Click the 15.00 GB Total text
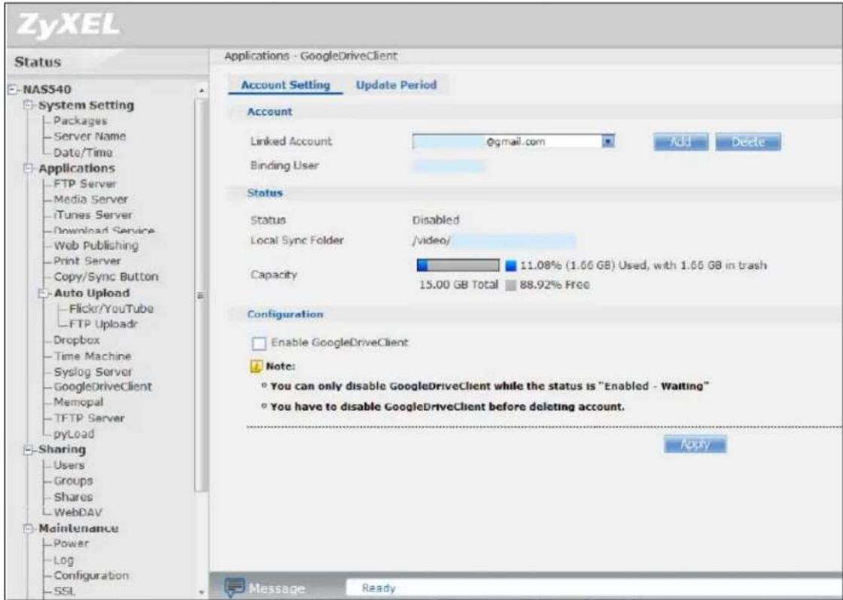This screenshot has height=600, width=843. point(458,285)
